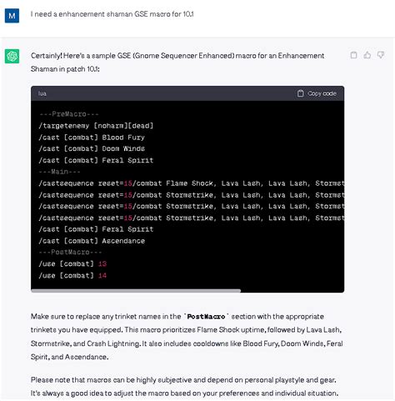Click the green ChatGPT logo avatar
Screen dimensions: 395x401
(x=12, y=56)
